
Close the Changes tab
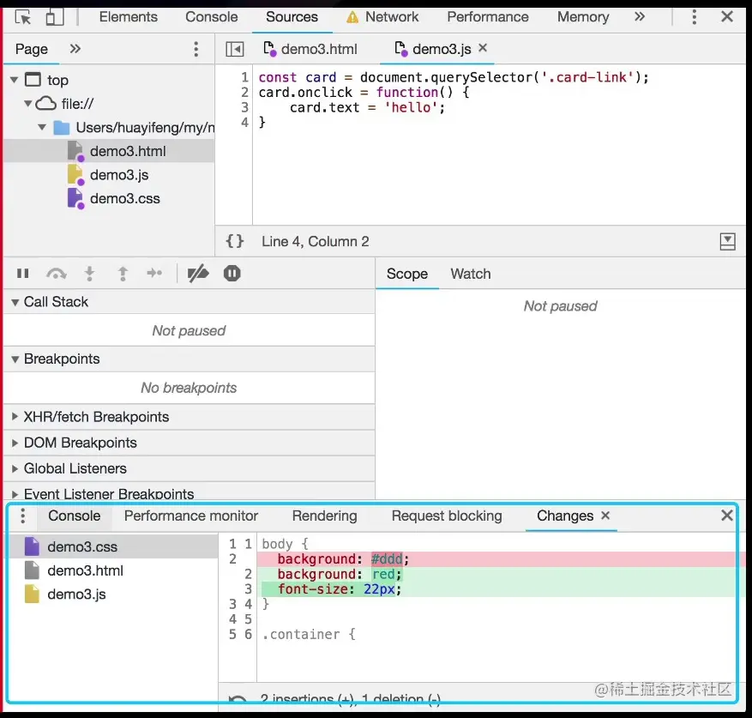(605, 515)
